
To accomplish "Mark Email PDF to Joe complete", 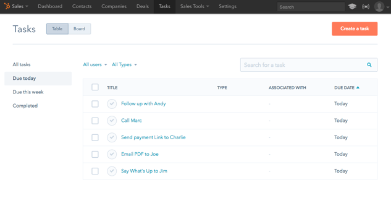I will click(x=112, y=154).
